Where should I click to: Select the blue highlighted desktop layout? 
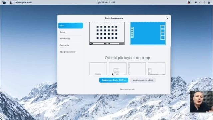click(148, 33)
